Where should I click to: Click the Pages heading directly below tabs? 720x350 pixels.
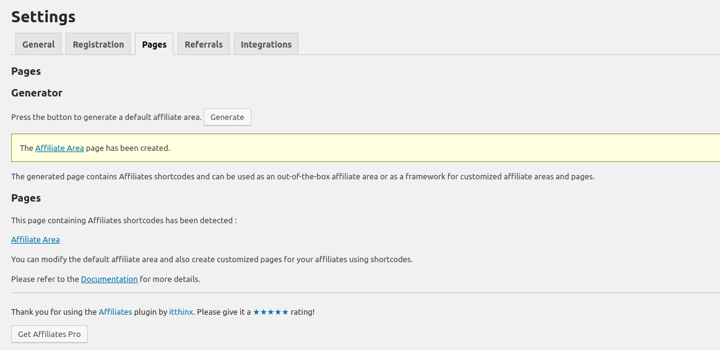point(26,71)
